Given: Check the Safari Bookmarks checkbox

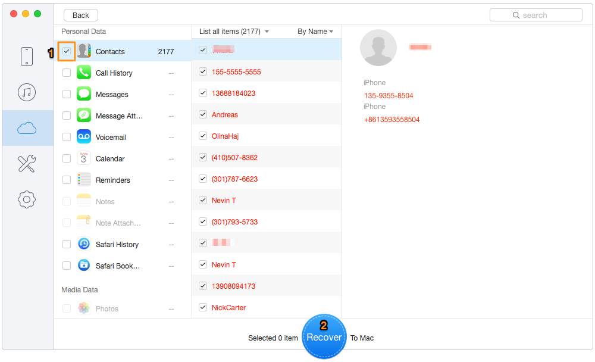Looking at the screenshot, I should 67,266.
